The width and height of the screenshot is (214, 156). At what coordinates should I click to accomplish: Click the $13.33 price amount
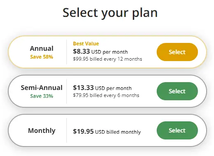click(83, 87)
